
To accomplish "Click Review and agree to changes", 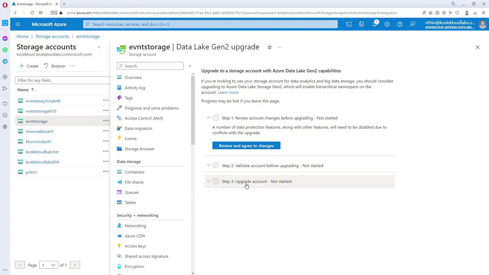I will click(x=246, y=146).
